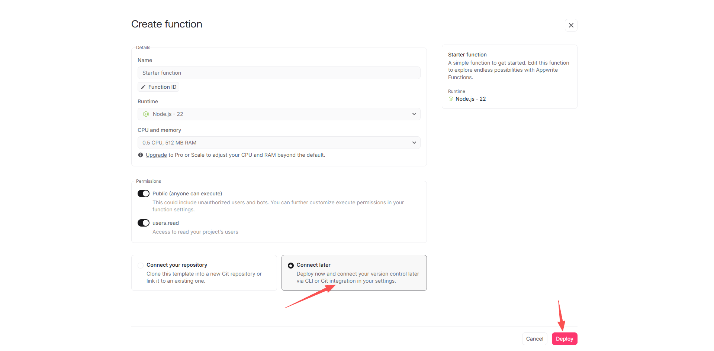Expand the Runtime dropdown chevron

tap(414, 114)
